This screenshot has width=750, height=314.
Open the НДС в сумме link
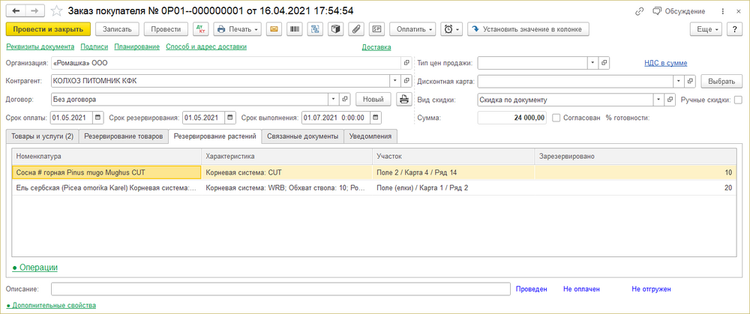click(x=665, y=63)
